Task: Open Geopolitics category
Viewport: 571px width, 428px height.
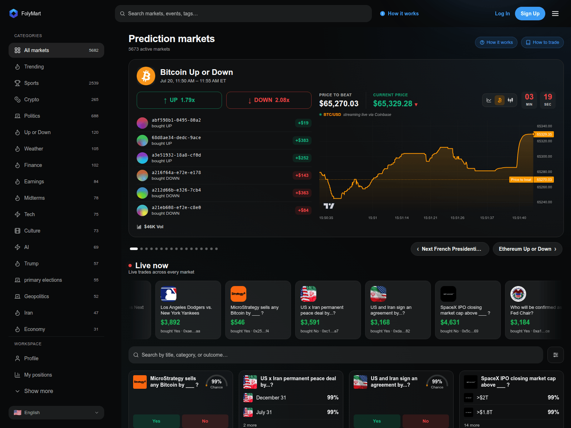Action: 56,296
